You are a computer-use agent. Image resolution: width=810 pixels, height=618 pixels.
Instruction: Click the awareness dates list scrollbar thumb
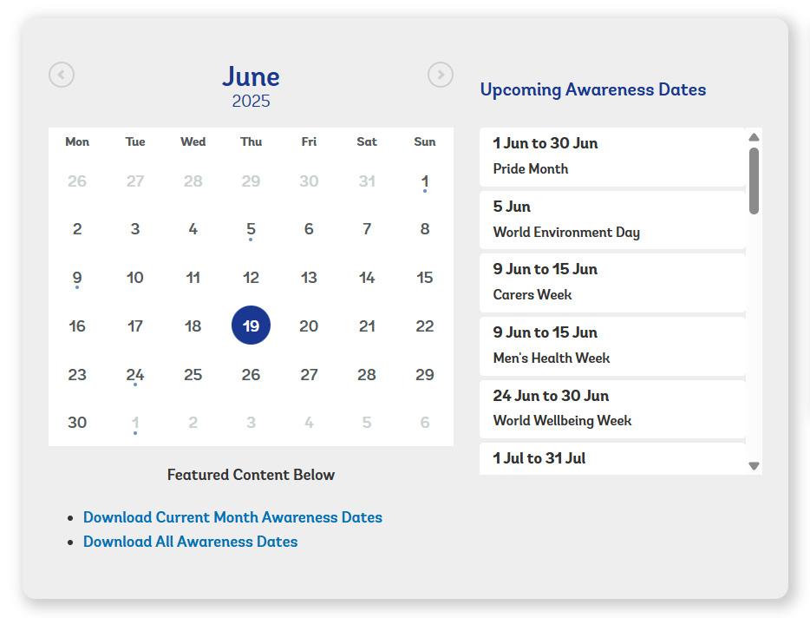(754, 181)
